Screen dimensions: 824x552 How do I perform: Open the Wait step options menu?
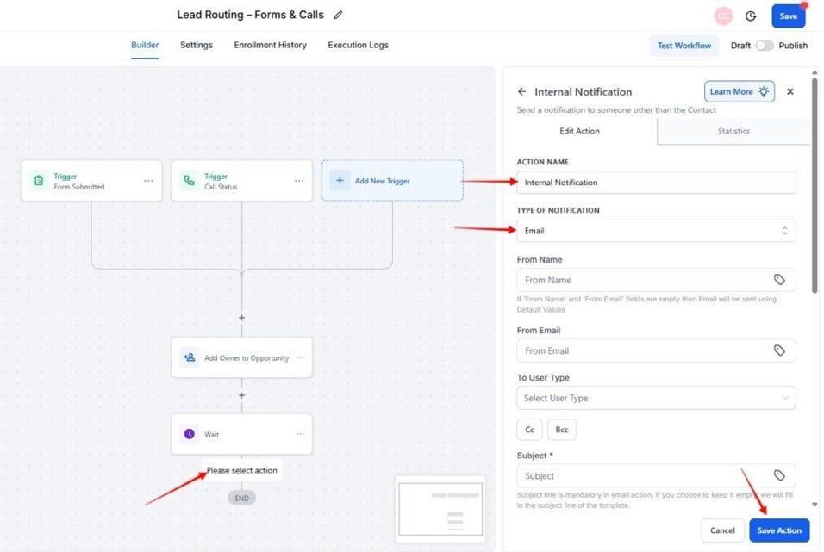300,435
